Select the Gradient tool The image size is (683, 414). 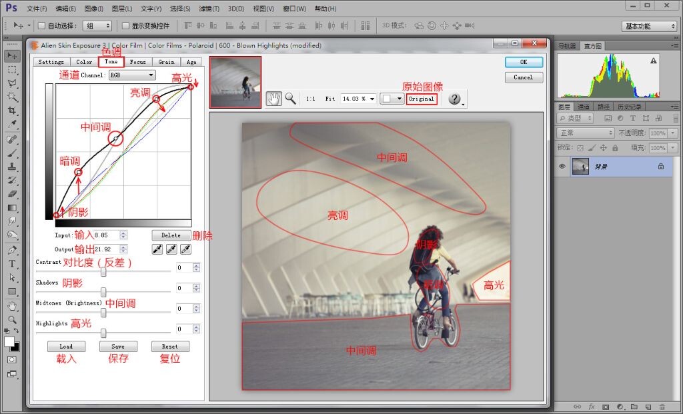point(12,208)
